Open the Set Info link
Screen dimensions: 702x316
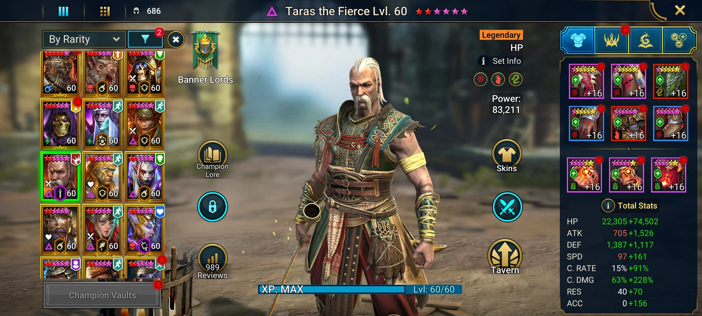click(x=500, y=61)
